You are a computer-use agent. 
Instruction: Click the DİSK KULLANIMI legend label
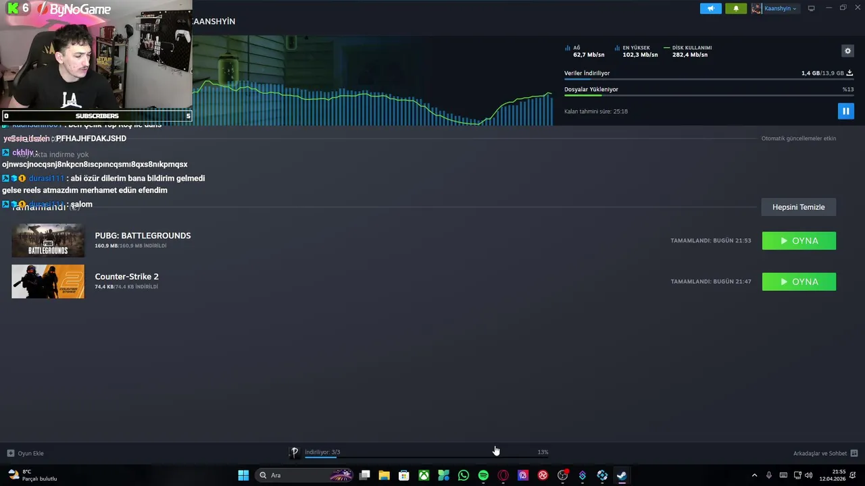(692, 48)
